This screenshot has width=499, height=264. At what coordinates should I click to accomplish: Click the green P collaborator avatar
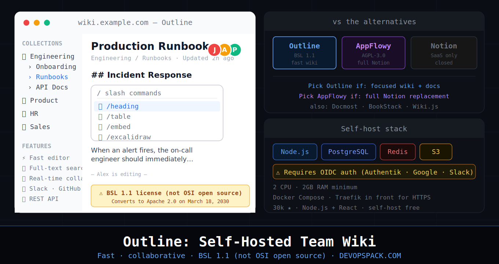235,50
